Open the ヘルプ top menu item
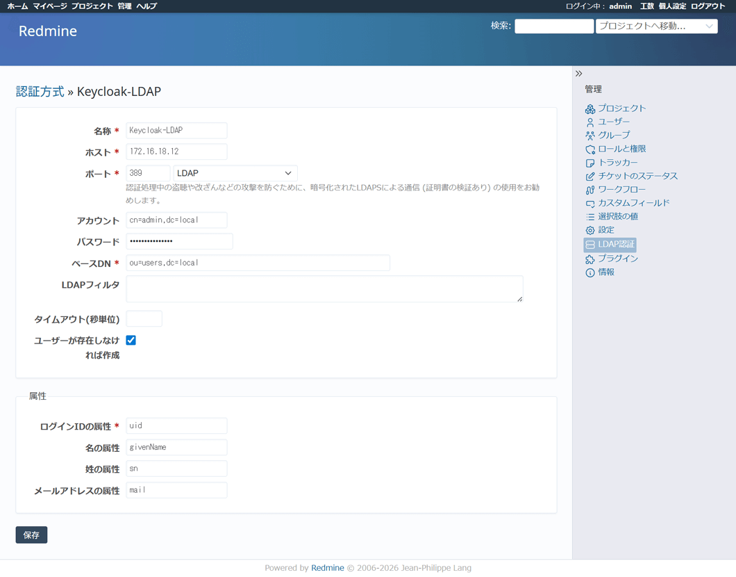 [147, 6]
